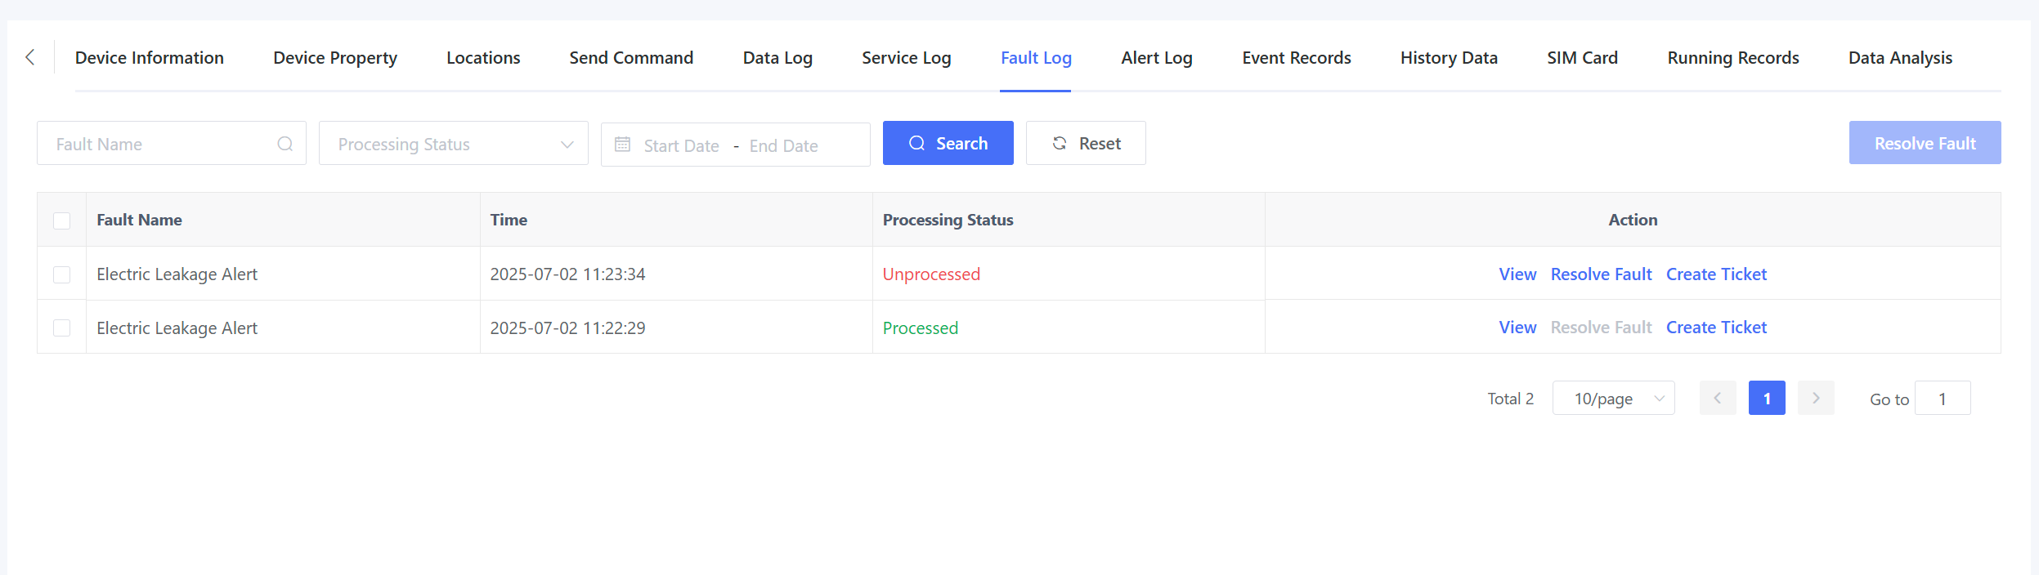Image resolution: width=2039 pixels, height=575 pixels.
Task: View details of the Unprocessed fault
Action: (x=1517, y=274)
